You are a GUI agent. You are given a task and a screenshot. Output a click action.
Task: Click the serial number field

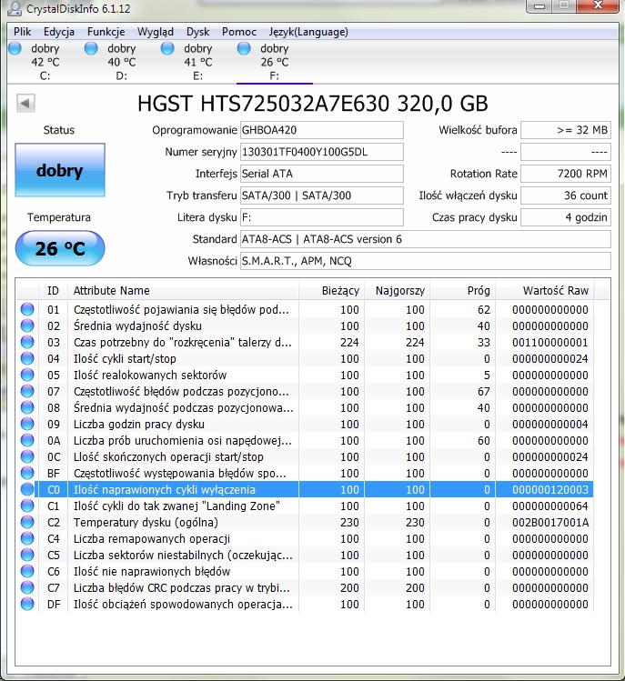pos(322,152)
